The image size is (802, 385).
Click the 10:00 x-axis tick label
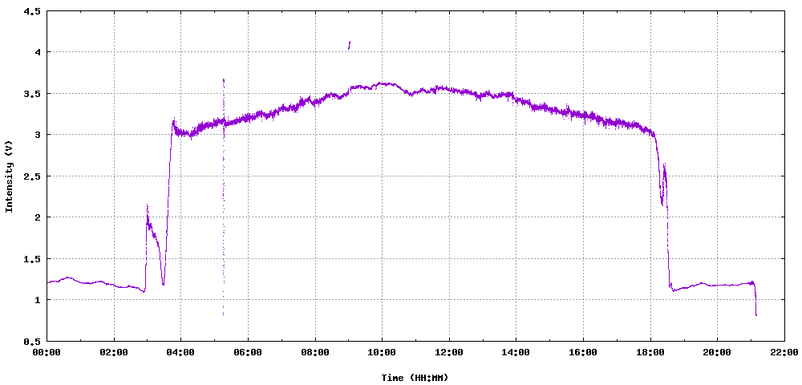pos(382,352)
